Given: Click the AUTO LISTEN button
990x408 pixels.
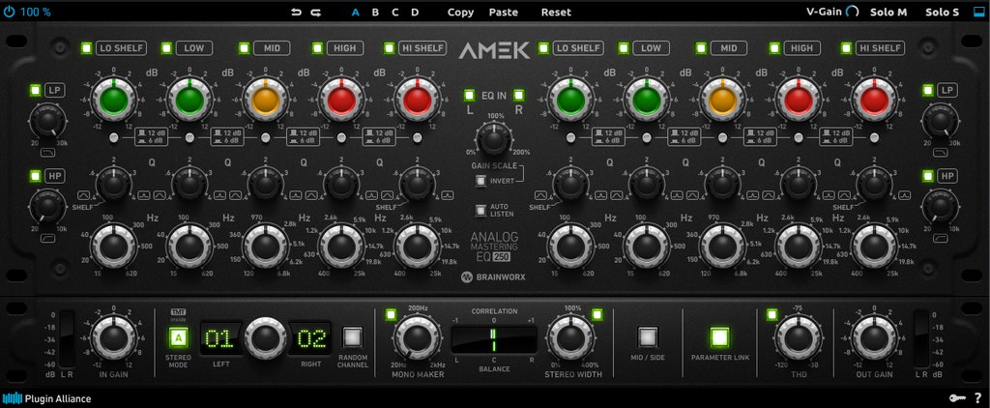Looking at the screenshot, I should click(x=481, y=211).
